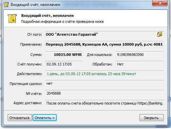The width and height of the screenshot is (171, 129).
Task: Click the № счёта: label
Action: [x=34, y=94]
